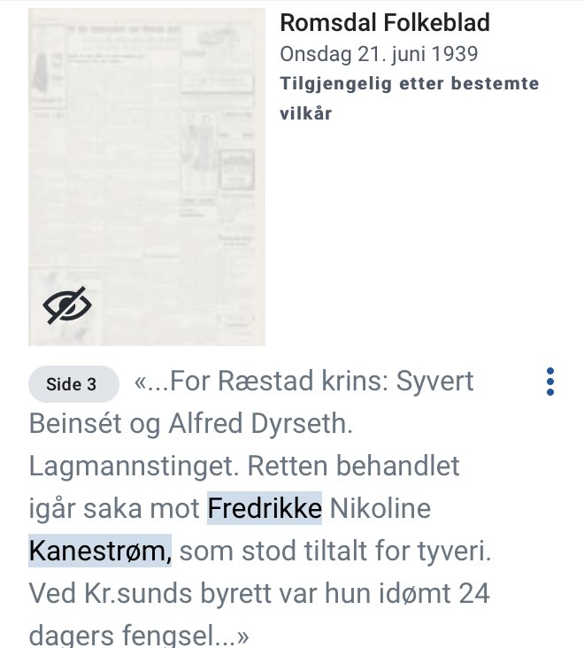Open the blurred newspaper page thumbnail
Viewport: 584px width, 648px height.
point(147,177)
